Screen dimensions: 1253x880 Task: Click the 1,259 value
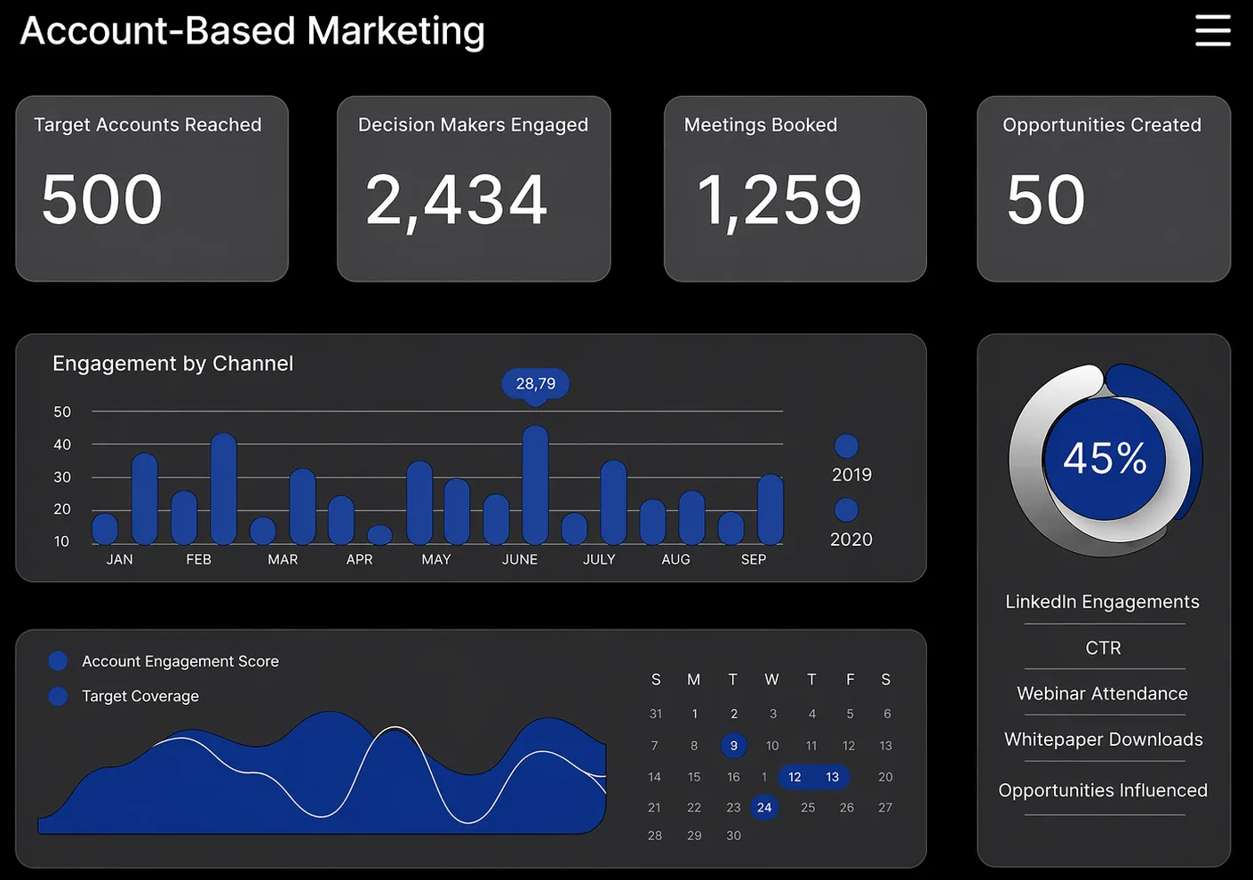click(779, 200)
